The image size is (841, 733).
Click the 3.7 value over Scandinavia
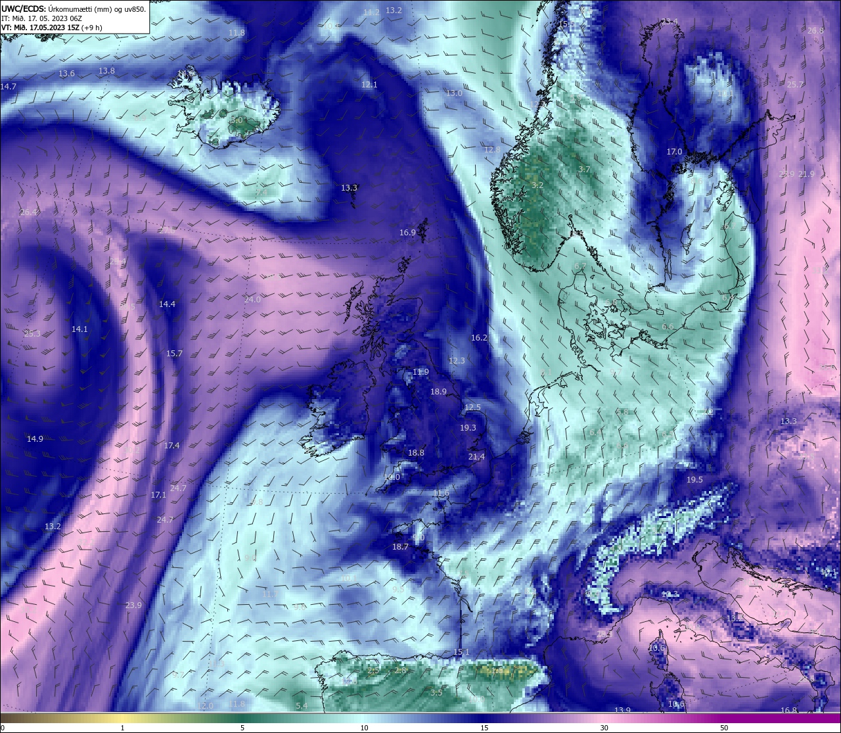click(584, 170)
